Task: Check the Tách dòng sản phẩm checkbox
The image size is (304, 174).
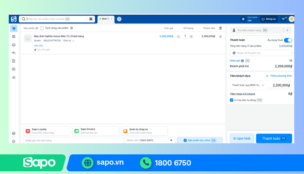Action: pyautogui.click(x=42, y=28)
